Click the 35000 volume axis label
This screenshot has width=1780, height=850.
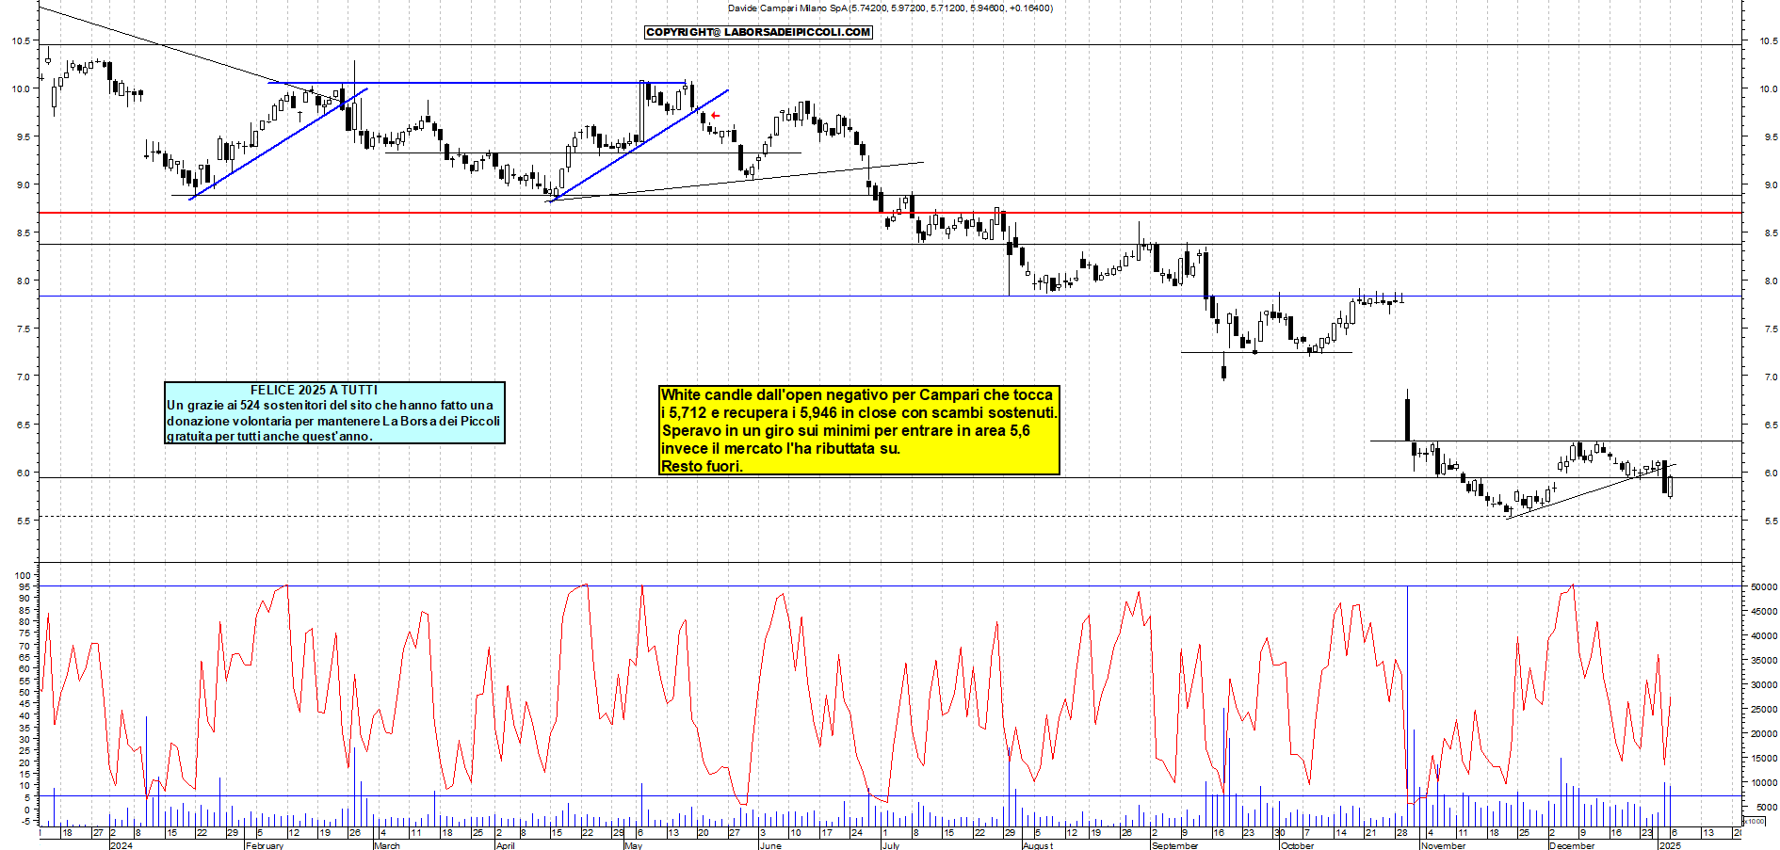pyautogui.click(x=1764, y=660)
